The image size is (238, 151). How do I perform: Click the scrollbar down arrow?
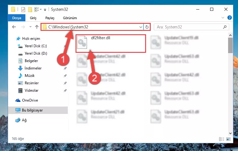click(230, 133)
